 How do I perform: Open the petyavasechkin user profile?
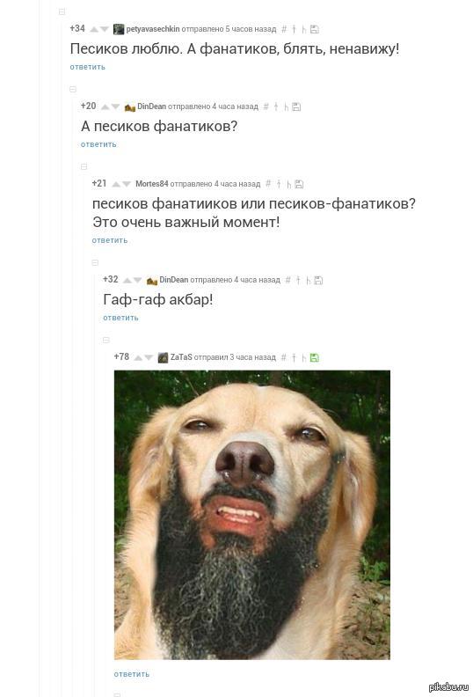(x=153, y=29)
